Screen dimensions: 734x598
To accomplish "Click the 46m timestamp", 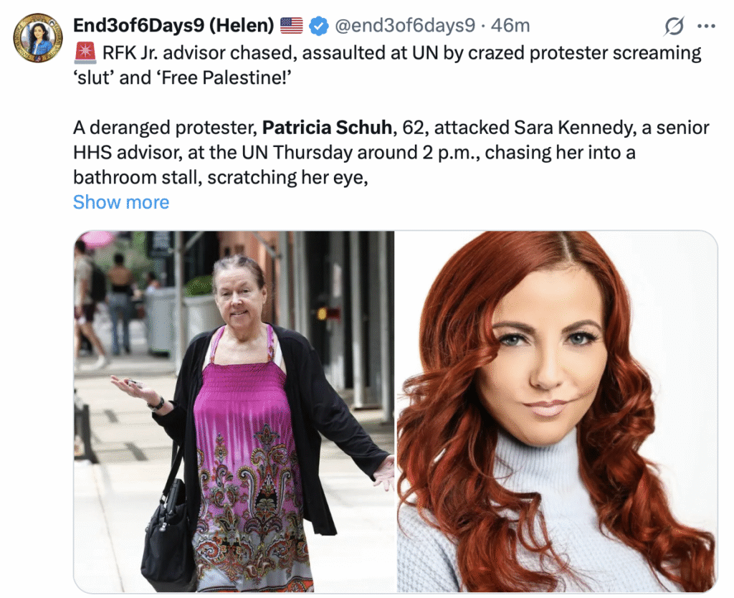I will click(510, 25).
